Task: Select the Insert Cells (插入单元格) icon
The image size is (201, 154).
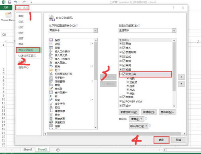Action: point(51,55)
